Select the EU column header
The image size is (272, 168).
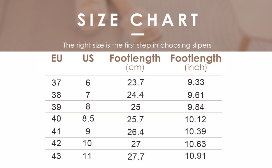click(x=57, y=58)
